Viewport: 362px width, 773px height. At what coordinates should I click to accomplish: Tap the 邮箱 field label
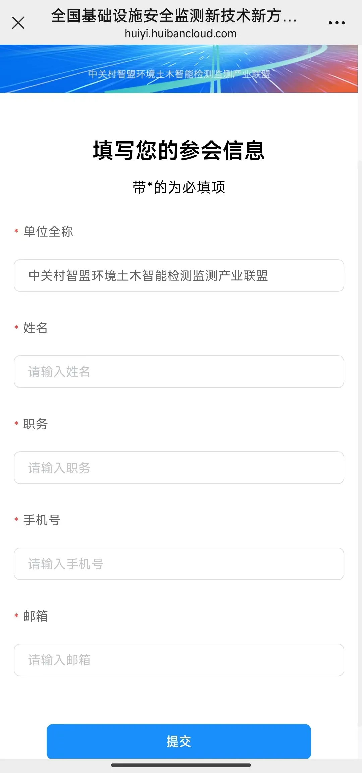point(36,616)
